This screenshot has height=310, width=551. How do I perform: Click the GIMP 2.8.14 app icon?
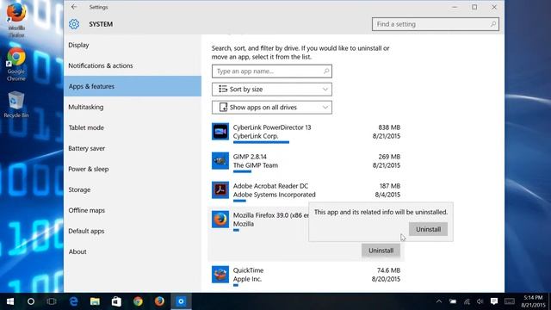[220, 161]
